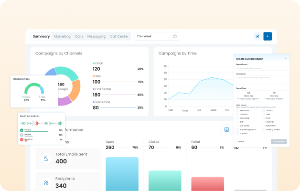
Task: Open the This Week date range dropdown
Action: point(156,36)
